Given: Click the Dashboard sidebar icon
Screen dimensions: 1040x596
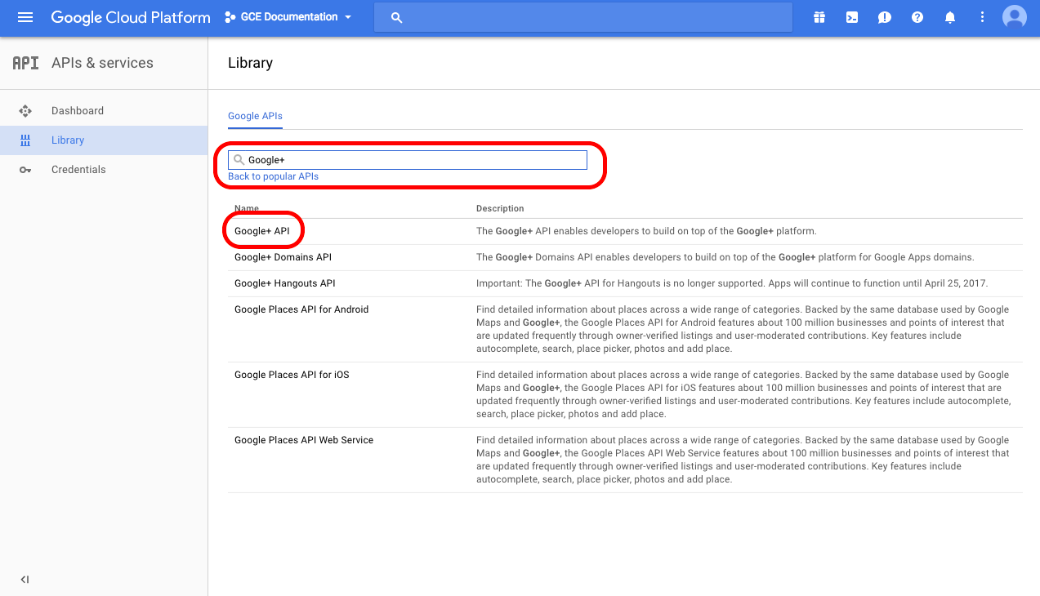Looking at the screenshot, I should pyautogui.click(x=25, y=111).
